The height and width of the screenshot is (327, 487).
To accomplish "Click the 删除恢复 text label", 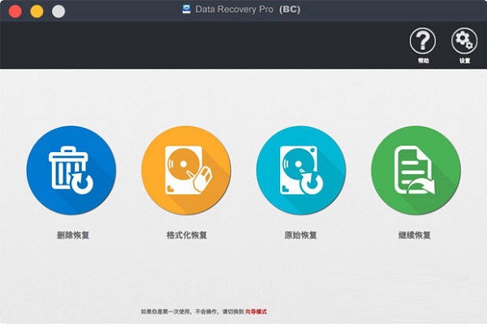I will point(73,235).
